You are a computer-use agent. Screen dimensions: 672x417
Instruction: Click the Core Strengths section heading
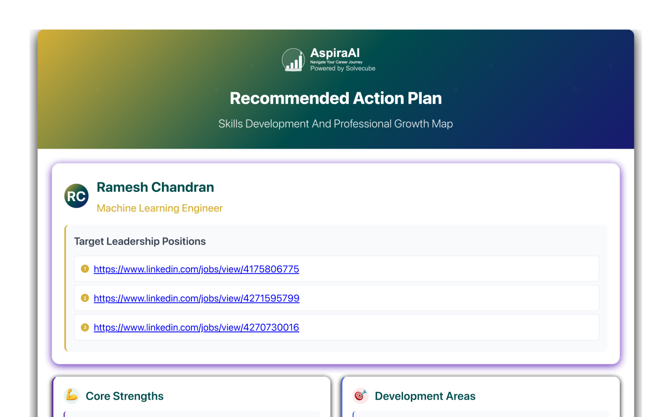click(125, 396)
